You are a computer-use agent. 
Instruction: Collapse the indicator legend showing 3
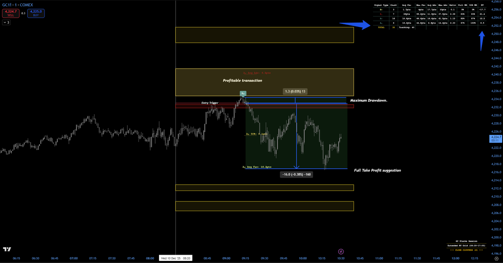click(6, 23)
